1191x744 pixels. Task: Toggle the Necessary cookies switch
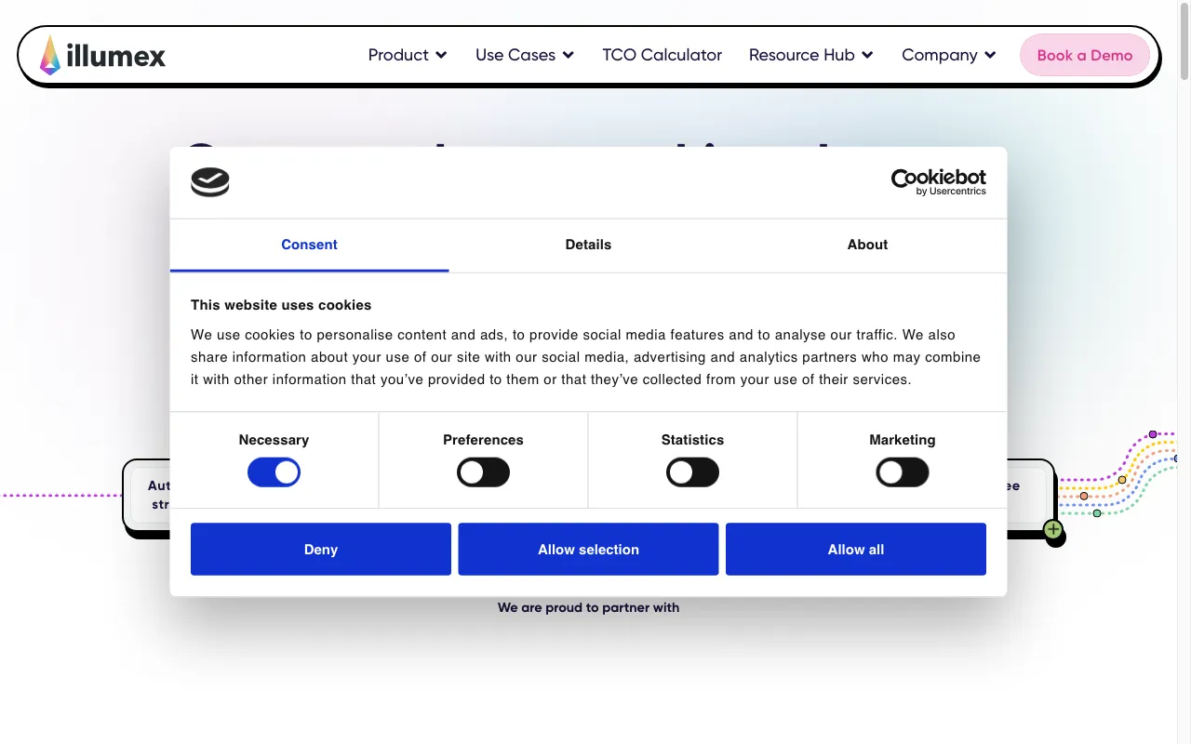pyautogui.click(x=274, y=472)
